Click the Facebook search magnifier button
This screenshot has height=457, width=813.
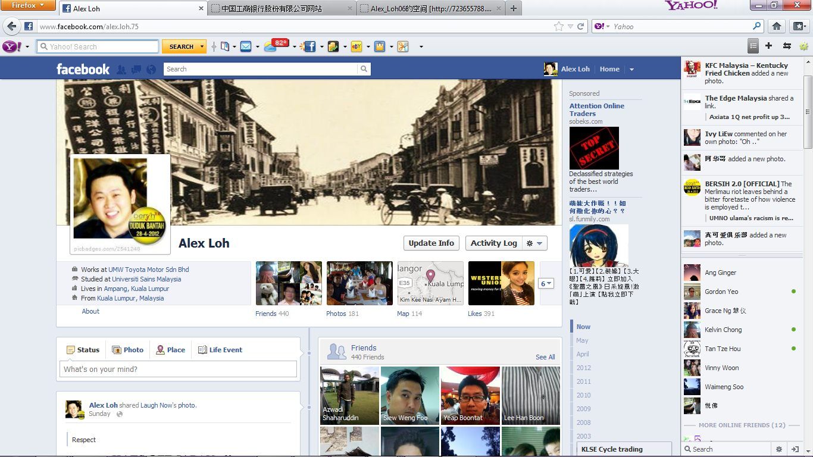pyautogui.click(x=364, y=69)
